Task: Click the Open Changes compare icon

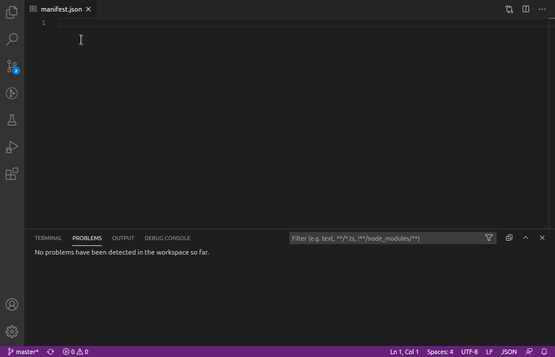Action: (509, 9)
